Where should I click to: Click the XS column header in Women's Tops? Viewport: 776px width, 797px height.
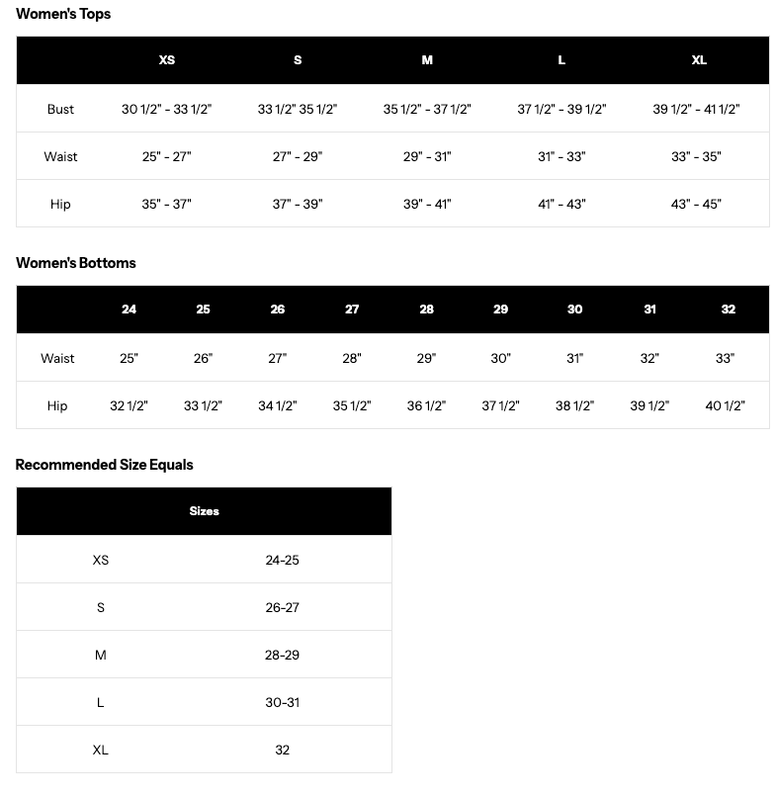(x=167, y=60)
